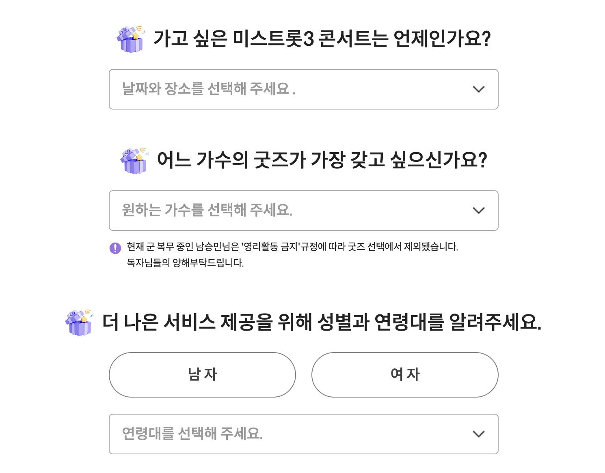The height and width of the screenshot is (473, 605).
Task: Select the 여자 gender option
Action: point(404,374)
